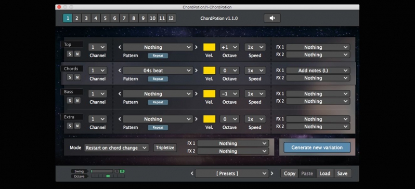
Task: Open Chords FX 1 'Add notes (L)' dropdown
Action: click(x=318, y=70)
